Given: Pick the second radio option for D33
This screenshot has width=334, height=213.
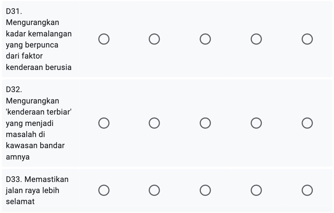Looking at the screenshot, I should [x=154, y=191].
